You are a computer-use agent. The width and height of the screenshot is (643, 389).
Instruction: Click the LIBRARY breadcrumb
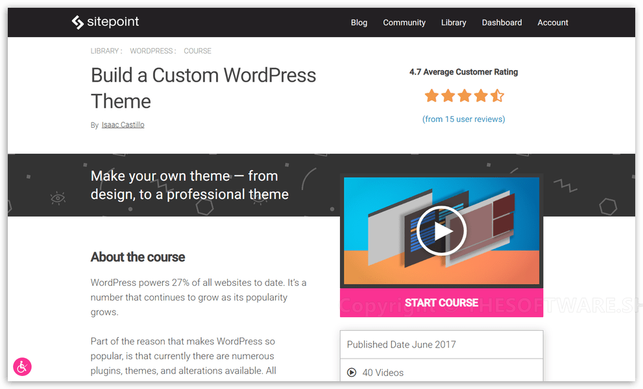click(104, 51)
